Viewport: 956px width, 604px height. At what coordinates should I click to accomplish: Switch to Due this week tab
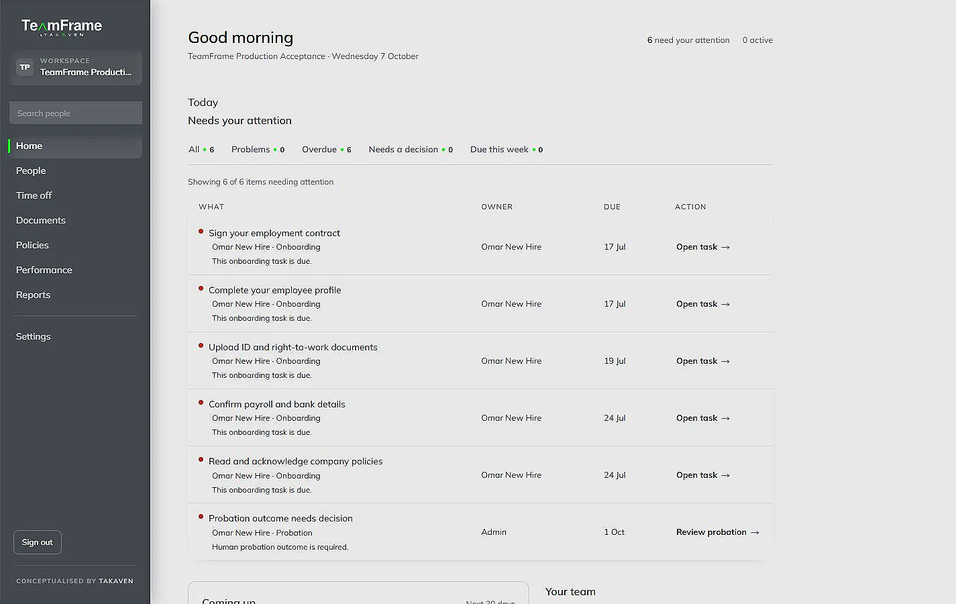(507, 150)
